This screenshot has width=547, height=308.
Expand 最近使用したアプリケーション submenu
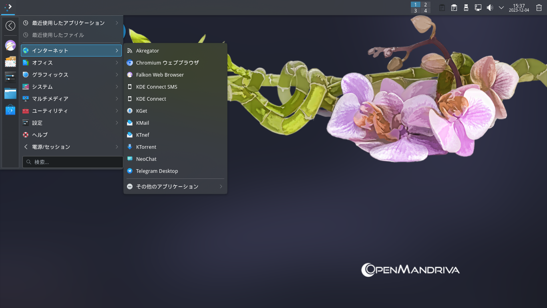[71, 23]
